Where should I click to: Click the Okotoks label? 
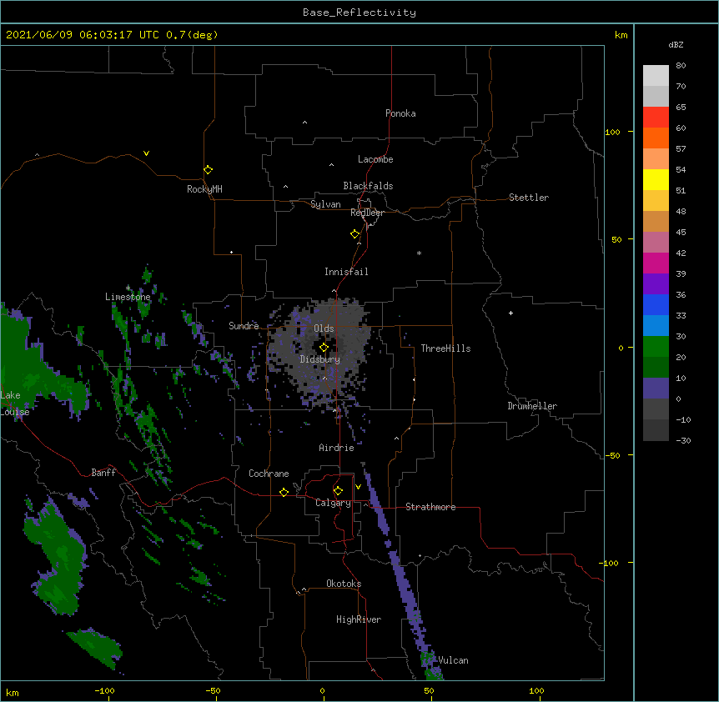tap(344, 584)
